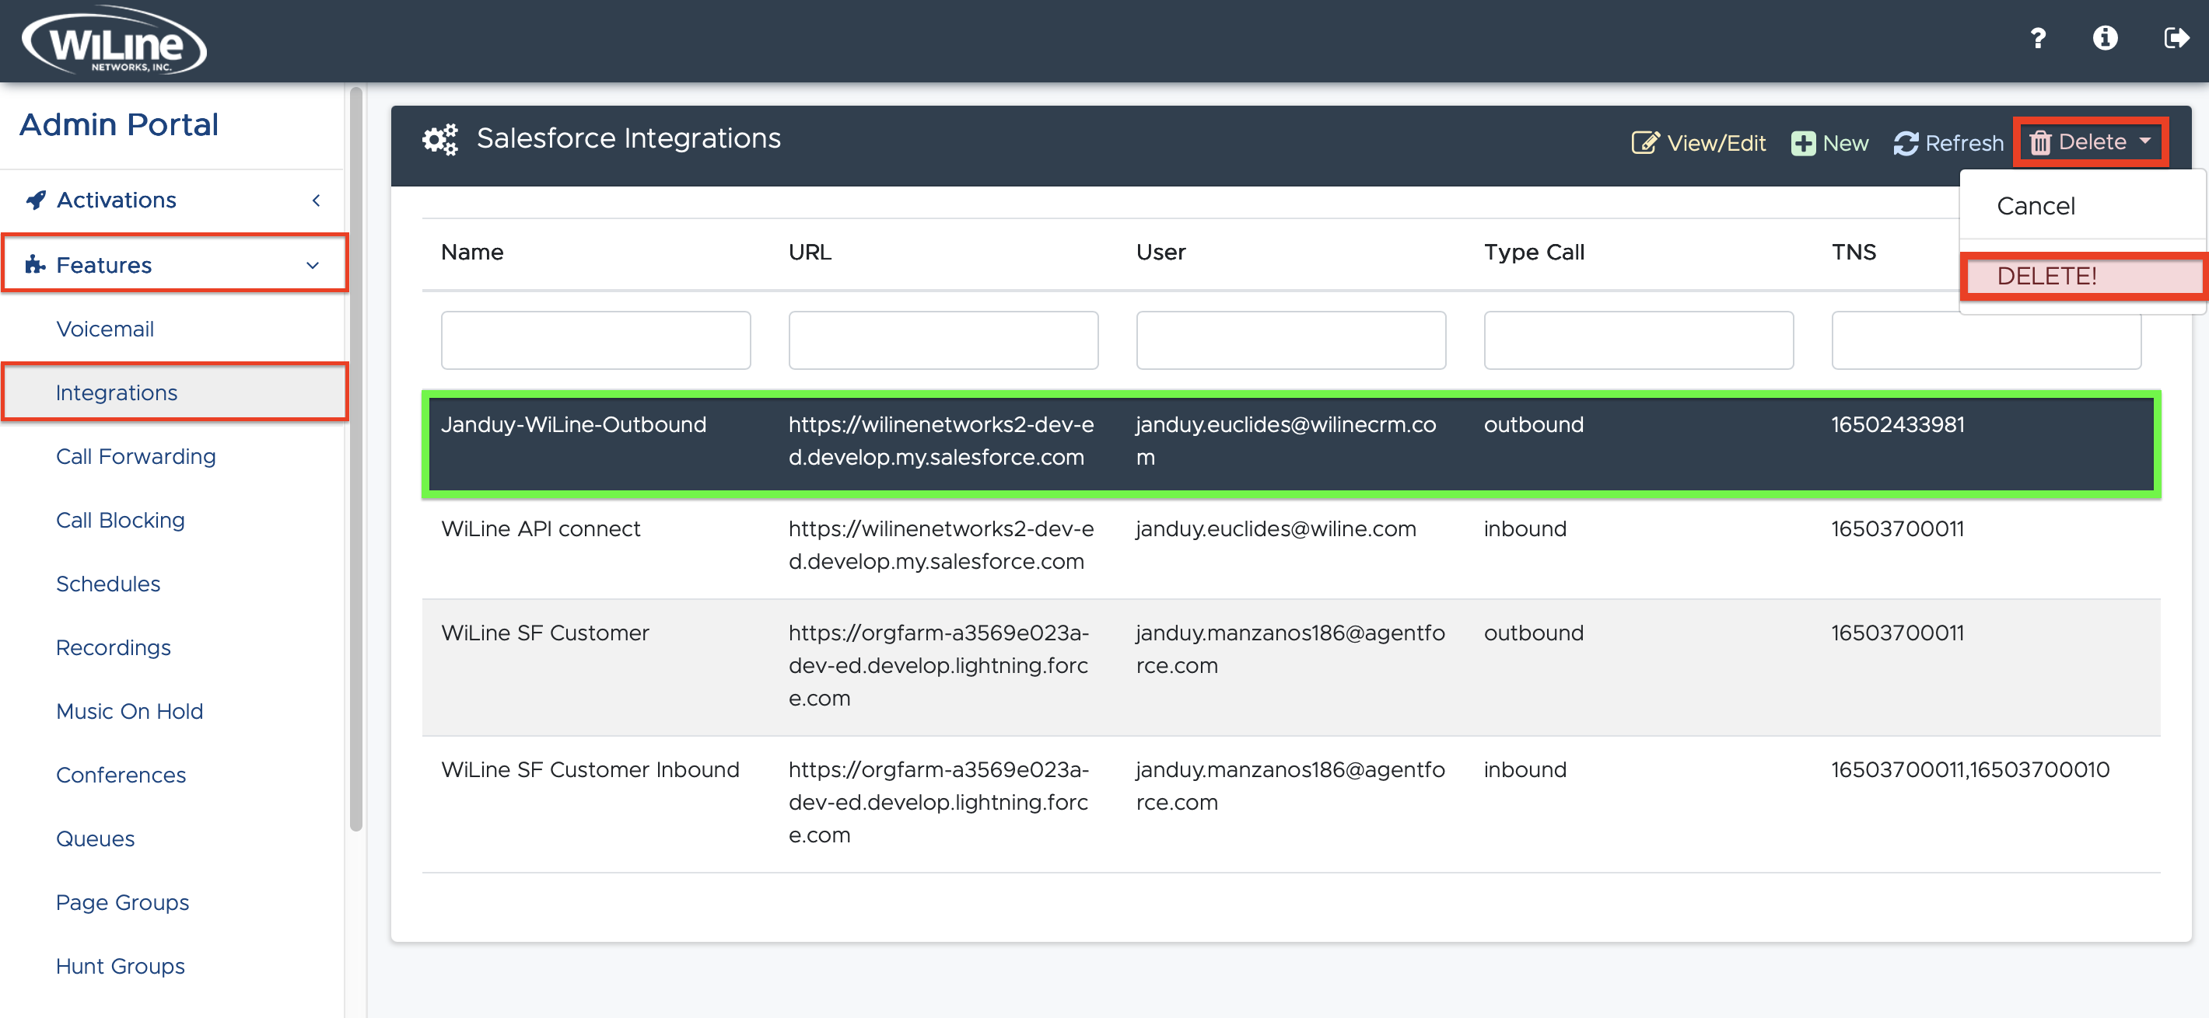Click the info icon in the header
The width and height of the screenshot is (2209, 1018).
point(2106,38)
